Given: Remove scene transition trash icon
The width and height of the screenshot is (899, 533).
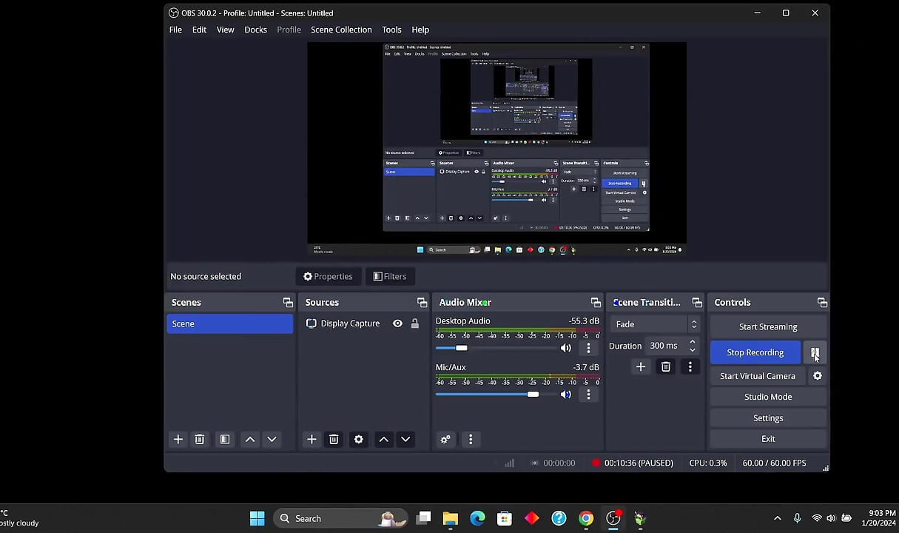Looking at the screenshot, I should coord(666,366).
